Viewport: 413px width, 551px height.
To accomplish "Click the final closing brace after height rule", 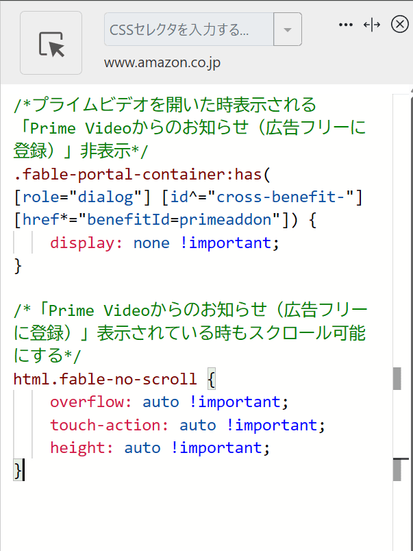I will click(x=18, y=471).
